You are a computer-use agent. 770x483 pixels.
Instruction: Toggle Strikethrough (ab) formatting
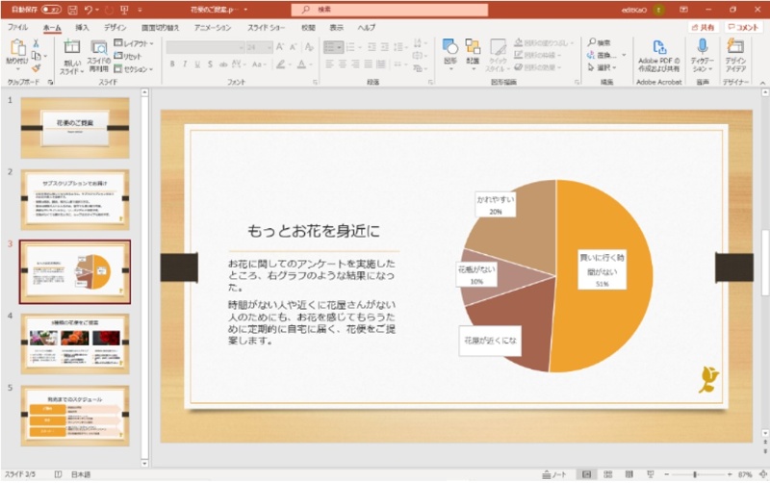tap(223, 64)
